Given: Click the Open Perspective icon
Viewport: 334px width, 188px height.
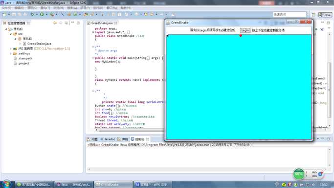Looking at the screenshot, I should [x=313, y=15].
